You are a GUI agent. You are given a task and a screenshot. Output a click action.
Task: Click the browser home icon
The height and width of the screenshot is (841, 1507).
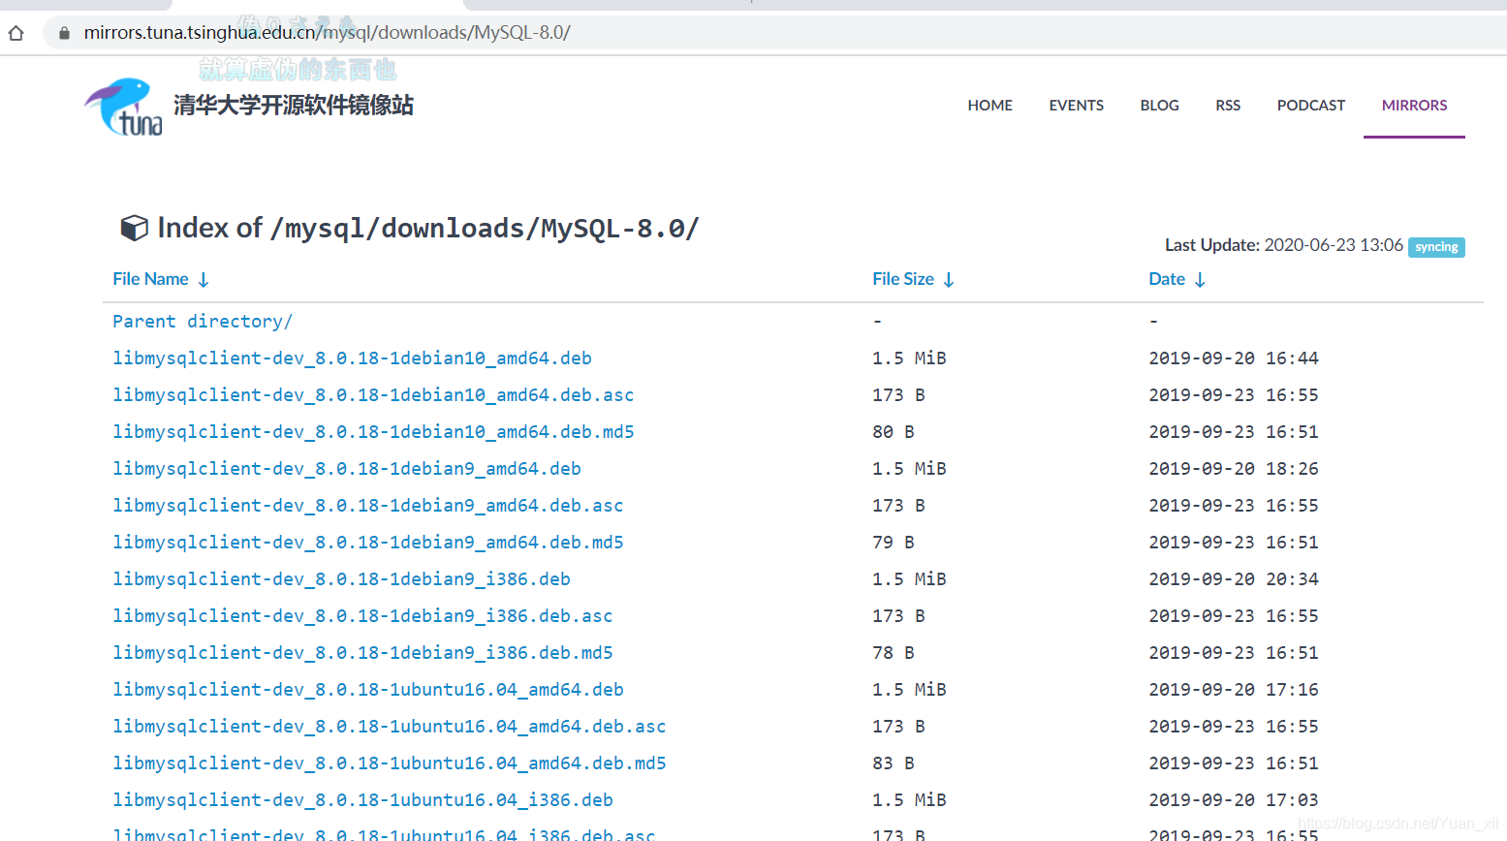point(16,33)
